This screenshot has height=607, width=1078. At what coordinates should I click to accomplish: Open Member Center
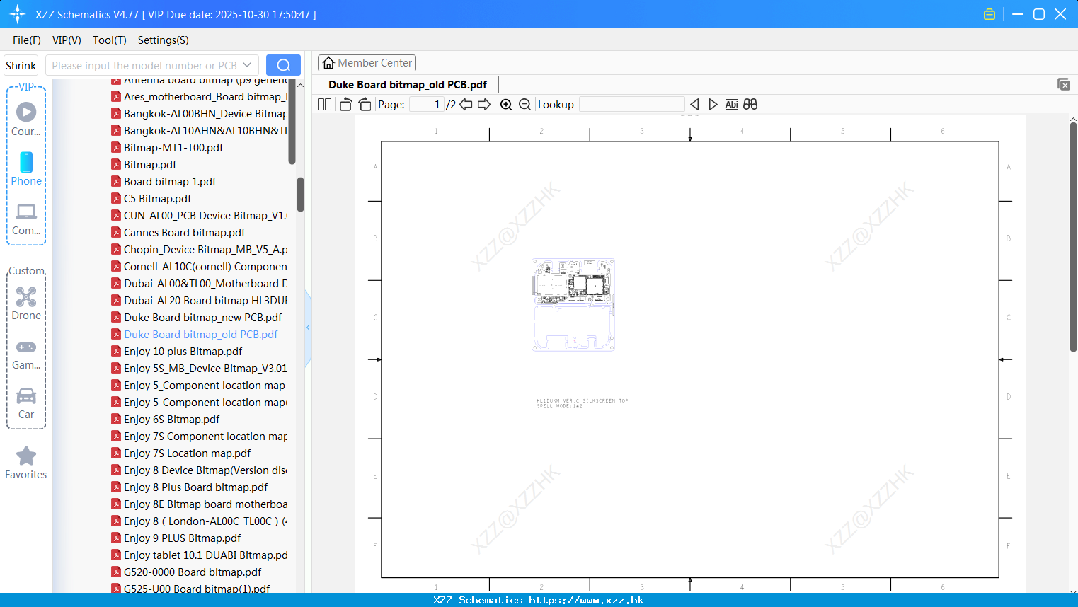[x=367, y=63]
